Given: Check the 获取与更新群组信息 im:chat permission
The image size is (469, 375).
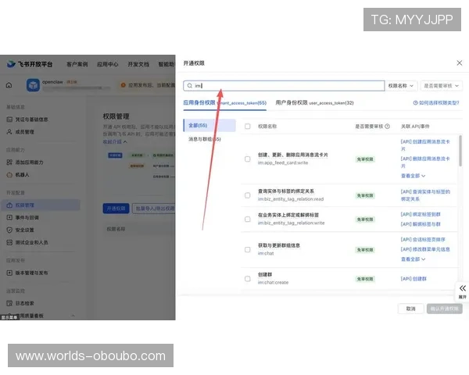Looking at the screenshot, I should click(247, 249).
